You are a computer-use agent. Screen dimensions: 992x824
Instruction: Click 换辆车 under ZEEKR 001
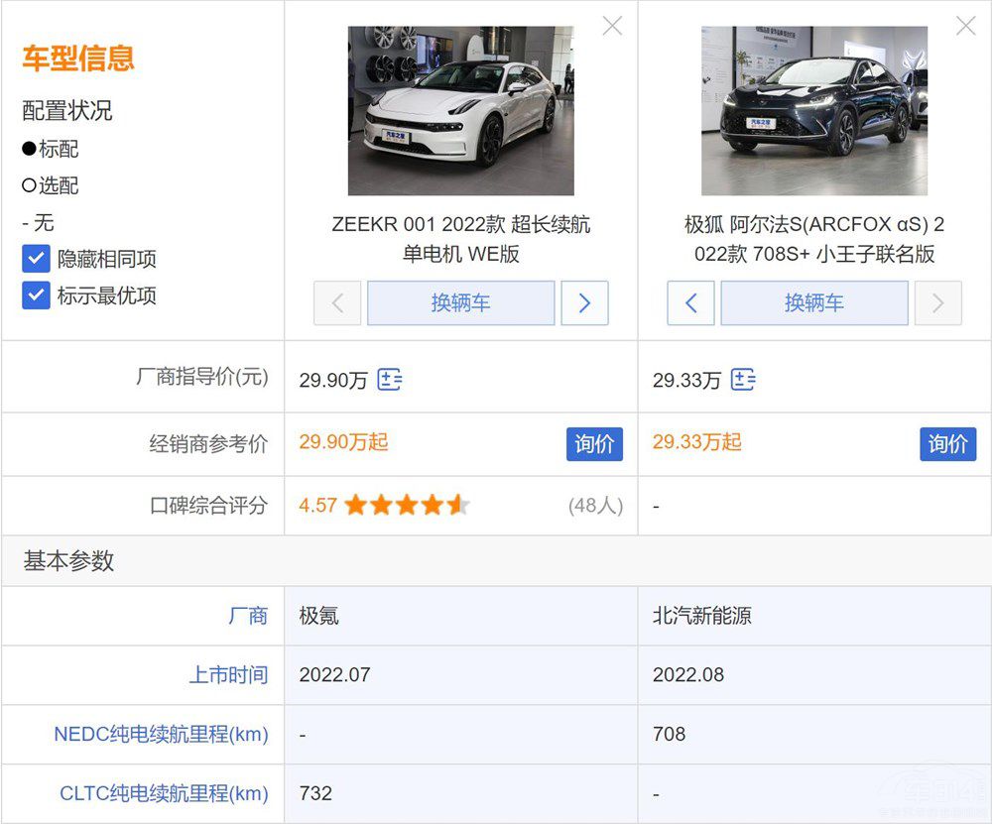pos(460,303)
